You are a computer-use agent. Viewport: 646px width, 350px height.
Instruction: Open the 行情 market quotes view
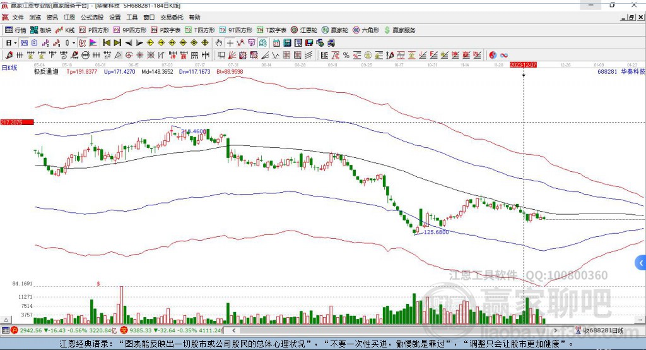(x=15, y=30)
